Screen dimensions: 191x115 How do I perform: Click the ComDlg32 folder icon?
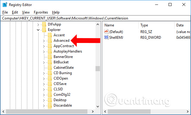(x=50, y=95)
